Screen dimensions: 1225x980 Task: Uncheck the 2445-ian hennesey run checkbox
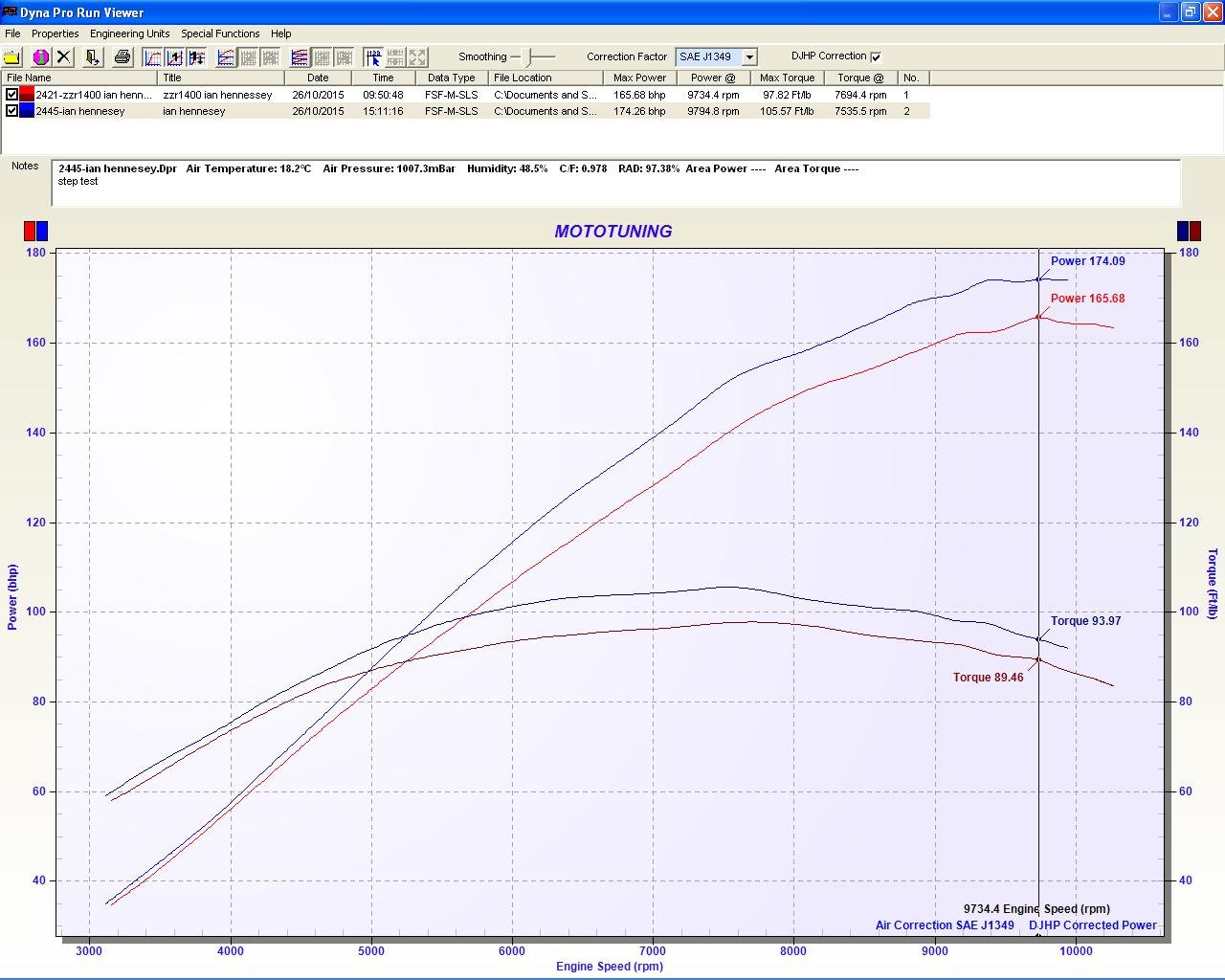(x=11, y=111)
